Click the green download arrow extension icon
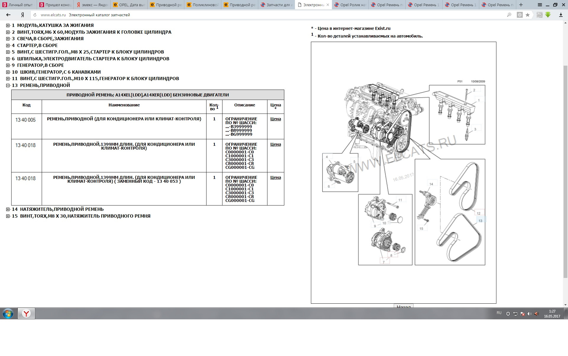 (548, 14)
